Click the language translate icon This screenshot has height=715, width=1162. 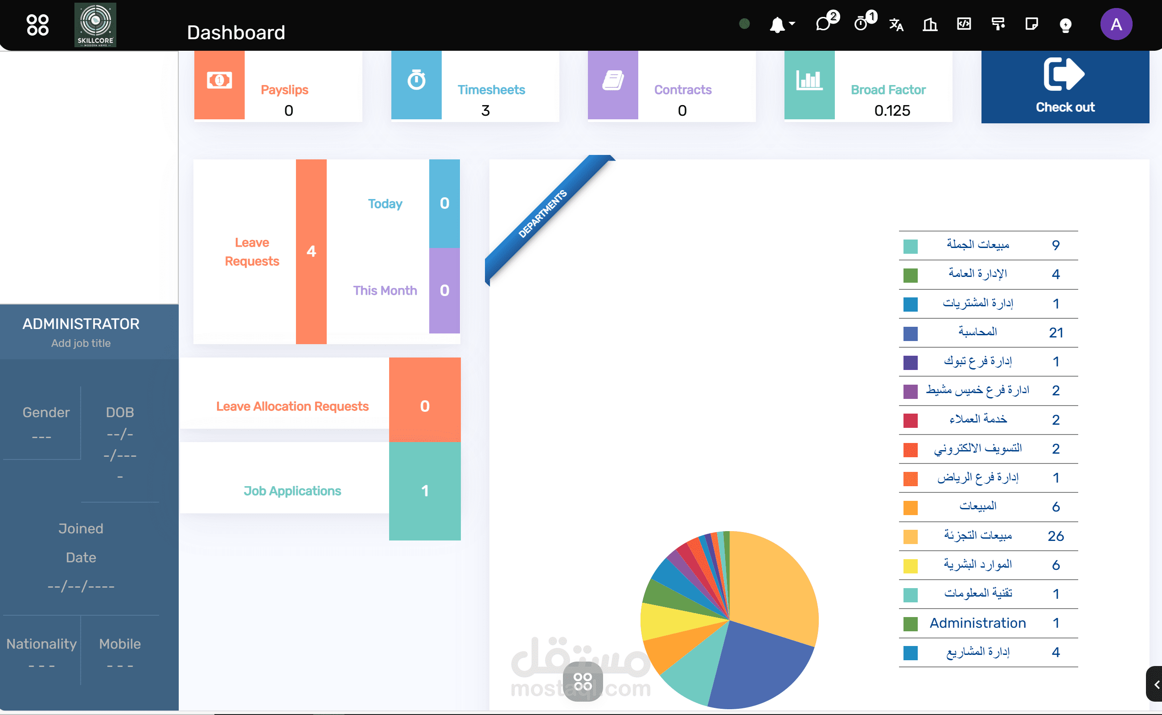[896, 24]
